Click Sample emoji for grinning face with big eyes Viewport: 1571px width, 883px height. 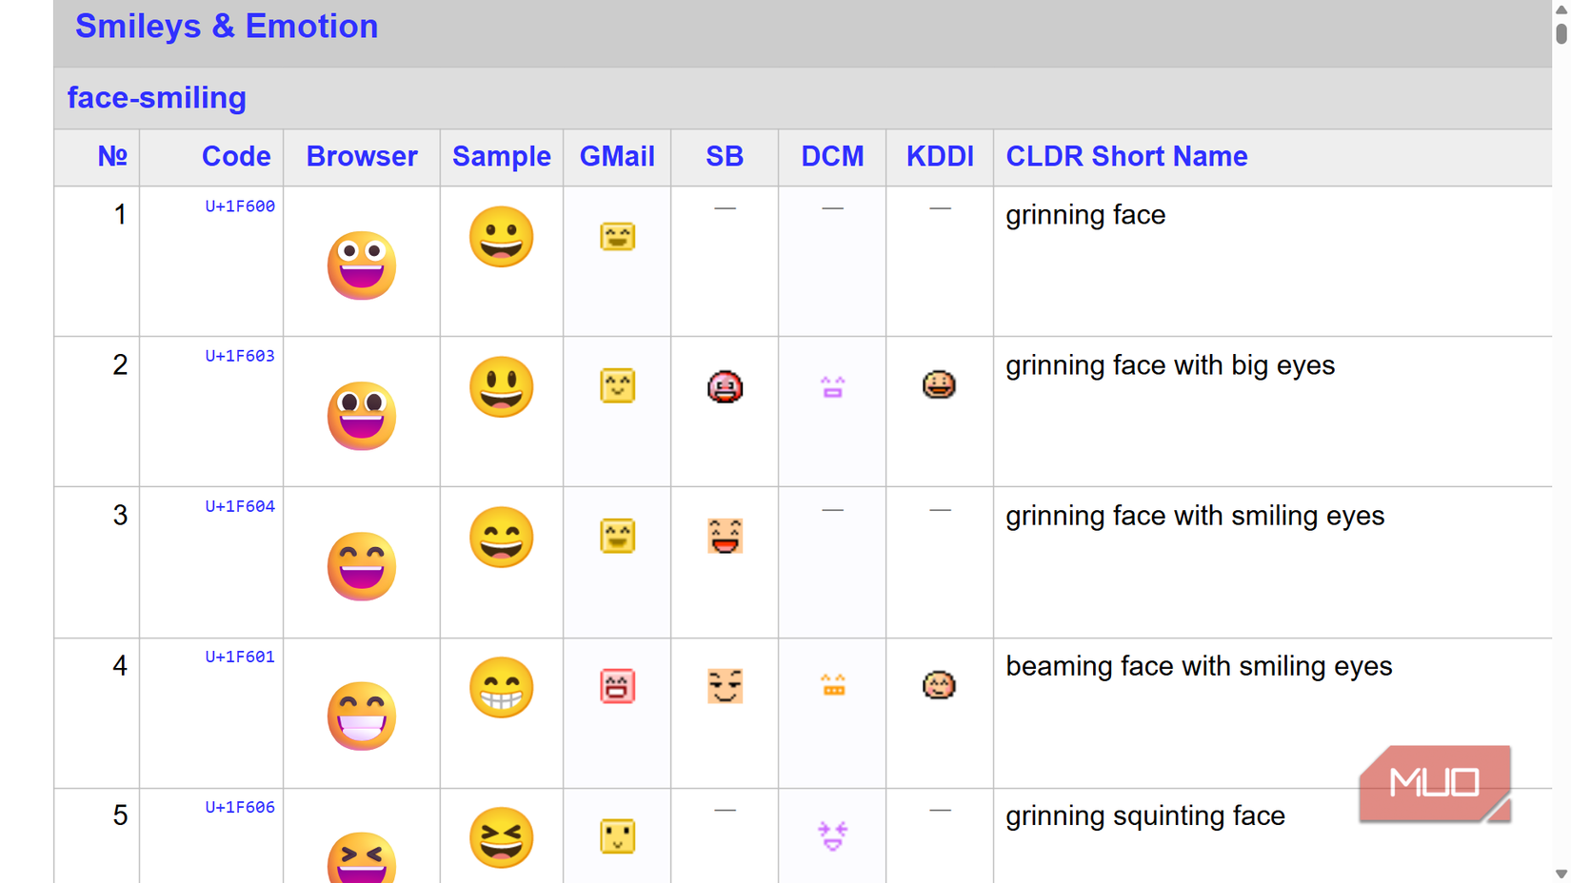502,387
